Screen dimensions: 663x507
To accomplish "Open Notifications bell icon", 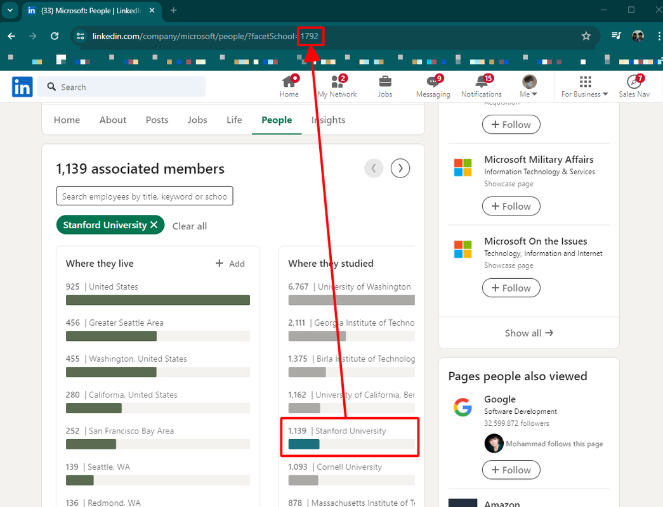I will [482, 82].
